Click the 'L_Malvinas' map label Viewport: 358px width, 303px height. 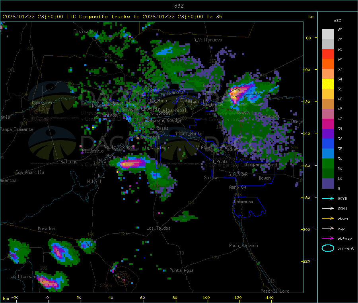tap(157, 148)
